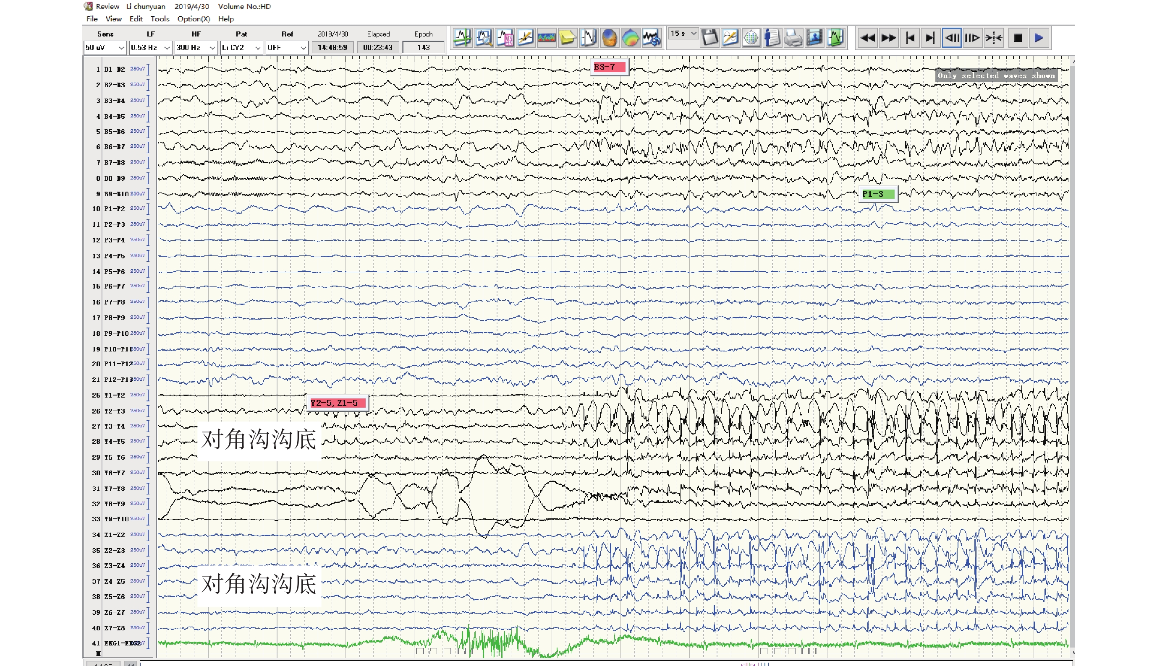Click the waveform refresh reprocess icon
Image resolution: width=1157 pixels, height=666 pixels.
[652, 38]
